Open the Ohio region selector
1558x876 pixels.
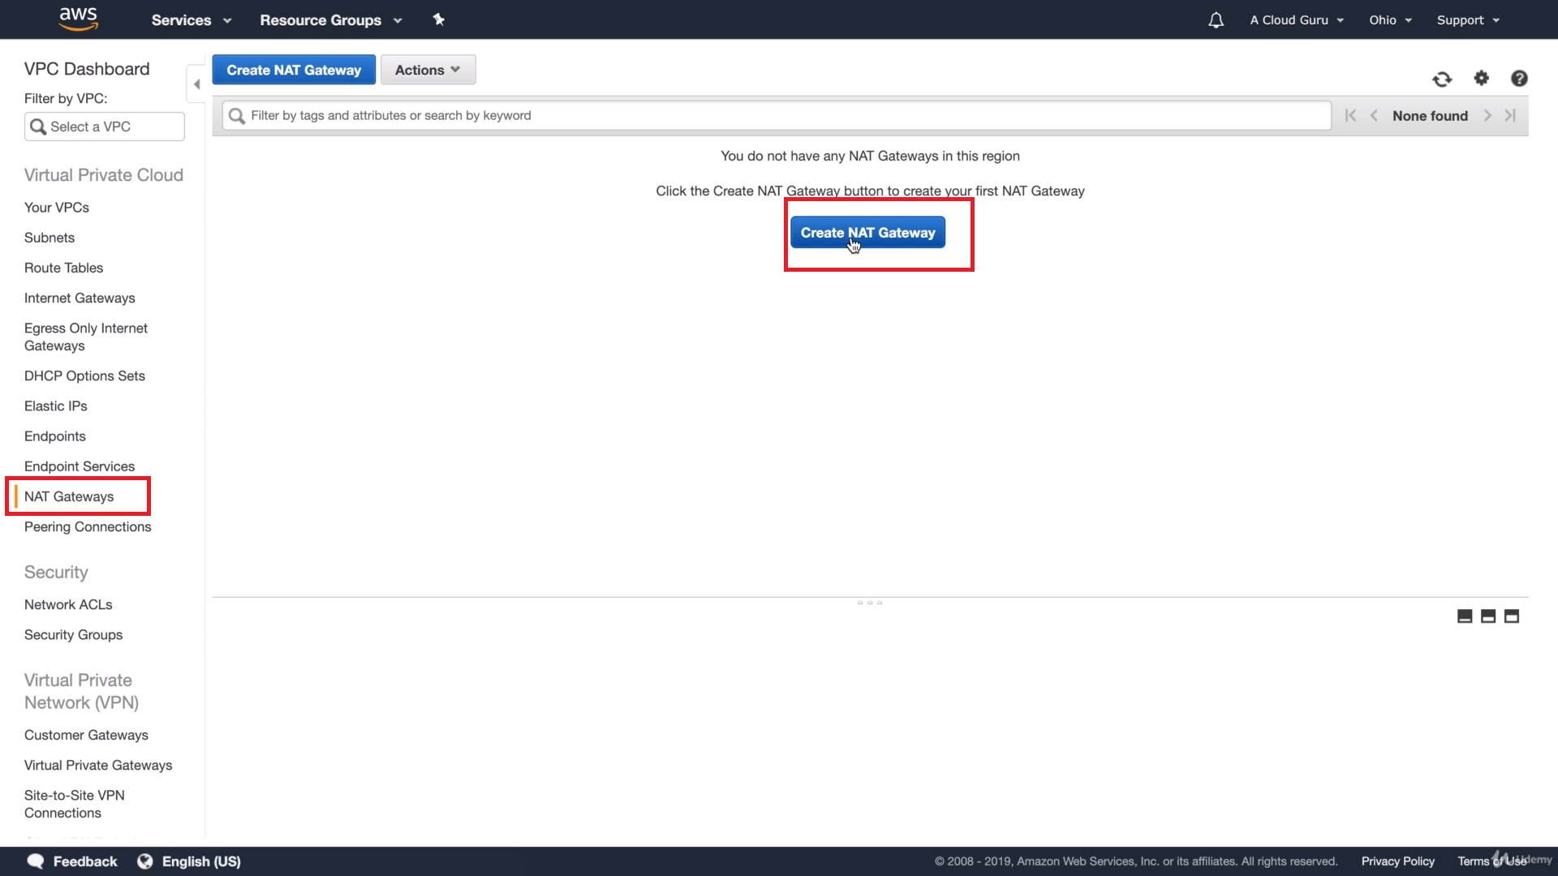coord(1390,20)
